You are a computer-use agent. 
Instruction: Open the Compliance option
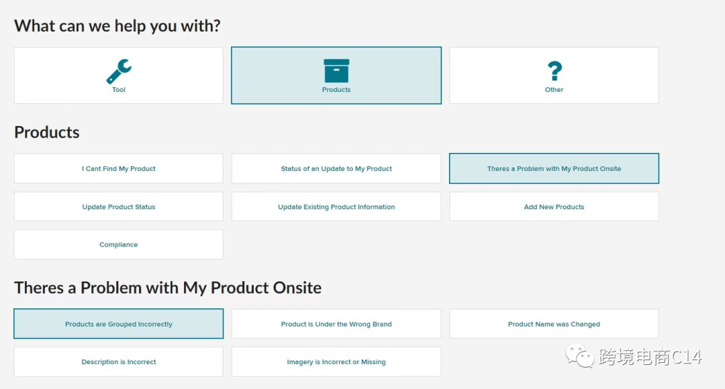click(119, 245)
